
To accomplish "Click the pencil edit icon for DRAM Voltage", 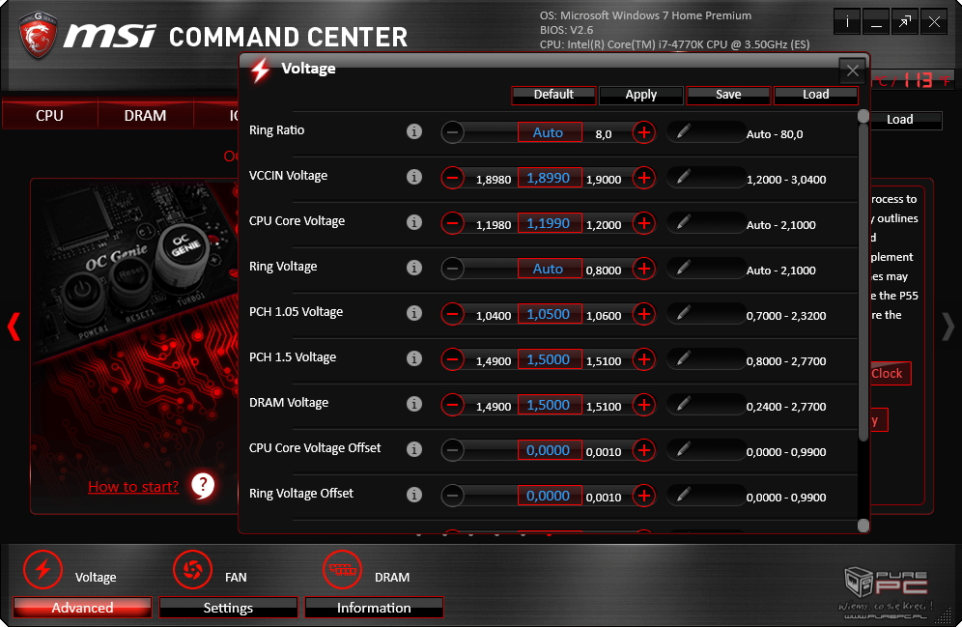I will (683, 404).
